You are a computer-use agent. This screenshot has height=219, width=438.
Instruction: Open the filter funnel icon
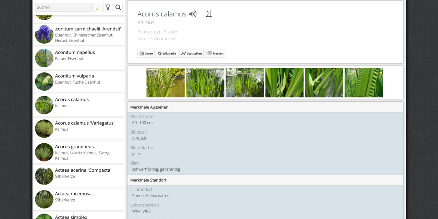pos(108,7)
